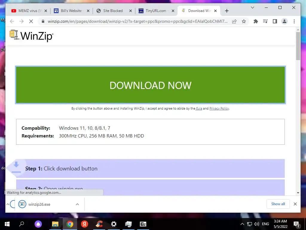Image resolution: width=306 pixels, height=230 pixels.
Task: Open network status tray icon
Action: coord(250,224)
